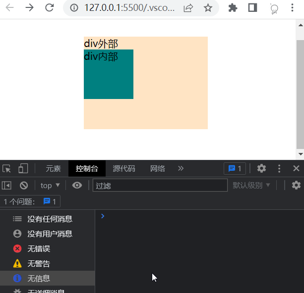Screen dimensions: 304x293
Task: Open the top JavaScript context dropdown
Action: (50, 185)
